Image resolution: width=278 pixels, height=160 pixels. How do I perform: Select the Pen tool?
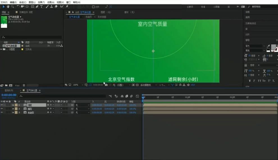click(37, 7)
